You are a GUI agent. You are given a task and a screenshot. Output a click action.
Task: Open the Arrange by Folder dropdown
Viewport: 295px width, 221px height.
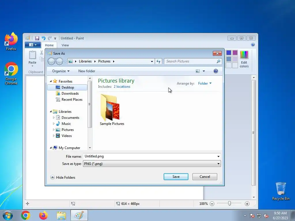(x=205, y=83)
